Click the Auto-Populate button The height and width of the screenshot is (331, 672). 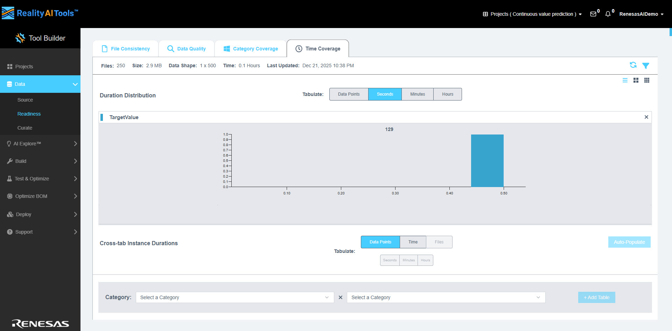coord(629,242)
